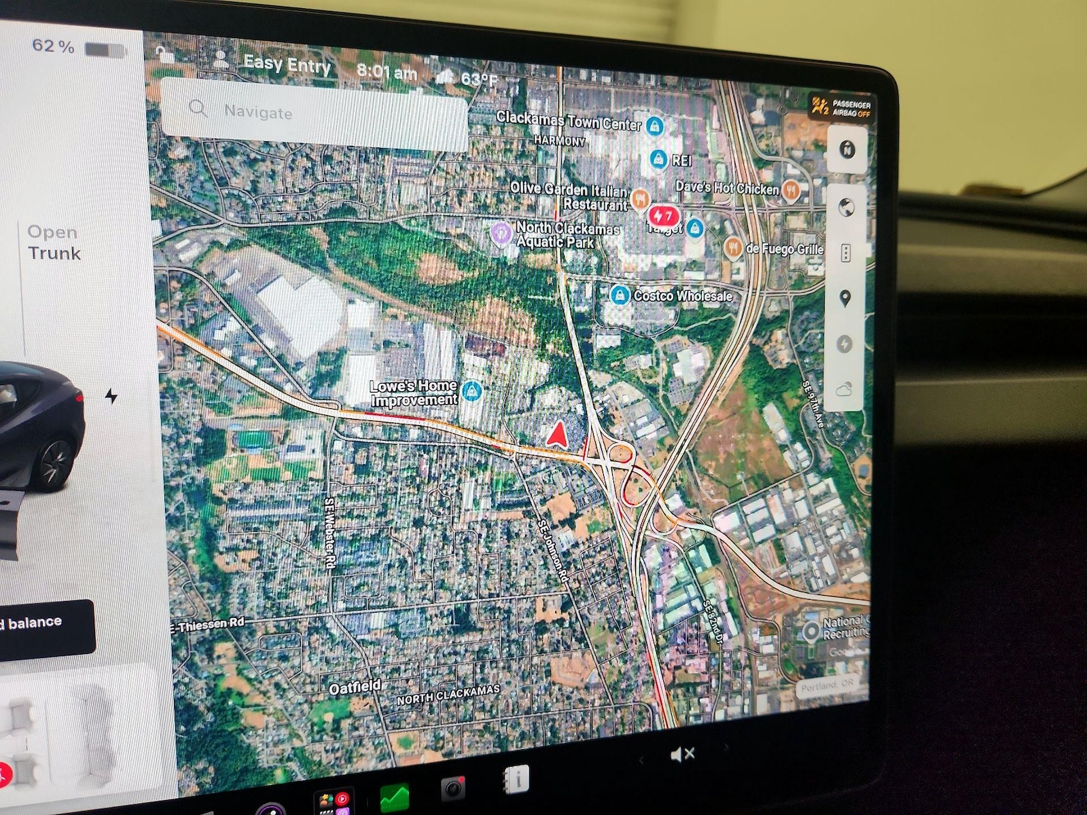Tap the Dave's Hot Chicken label
This screenshot has width=1087, height=815.
727,187
